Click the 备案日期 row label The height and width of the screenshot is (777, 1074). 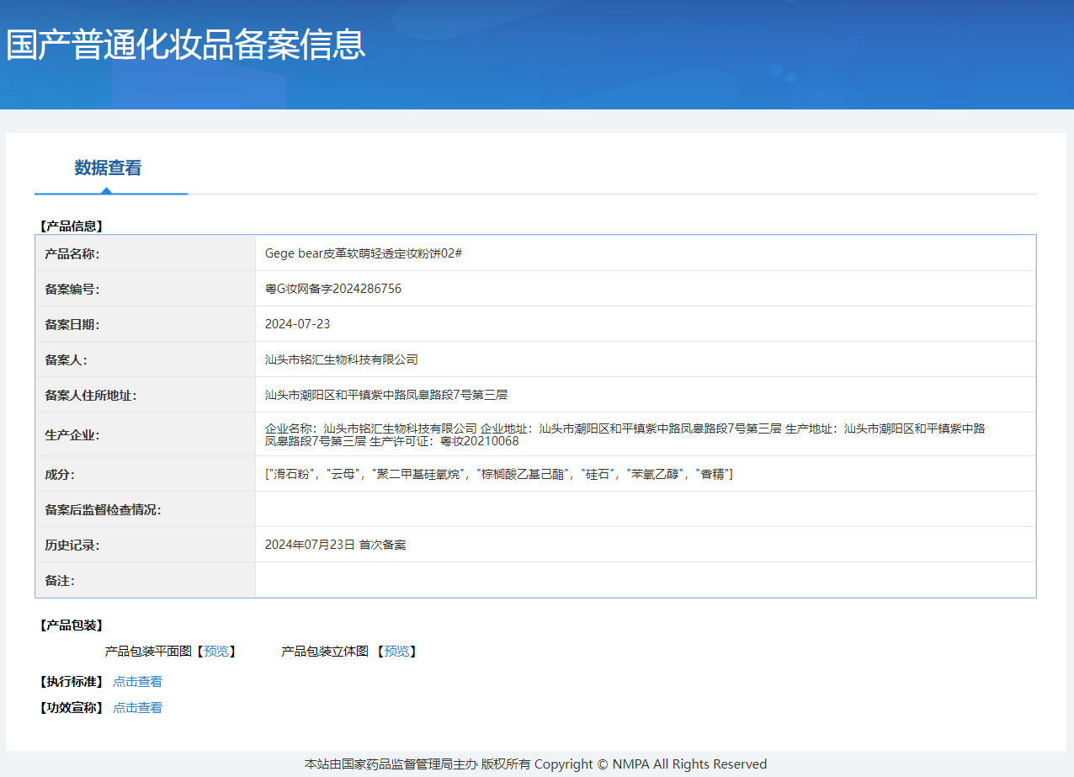click(x=72, y=324)
